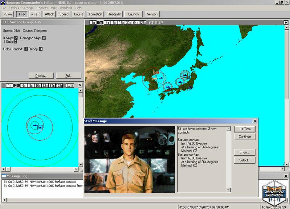The height and width of the screenshot is (209, 290).
Task: Open the Reports menu
Action: point(42,8)
